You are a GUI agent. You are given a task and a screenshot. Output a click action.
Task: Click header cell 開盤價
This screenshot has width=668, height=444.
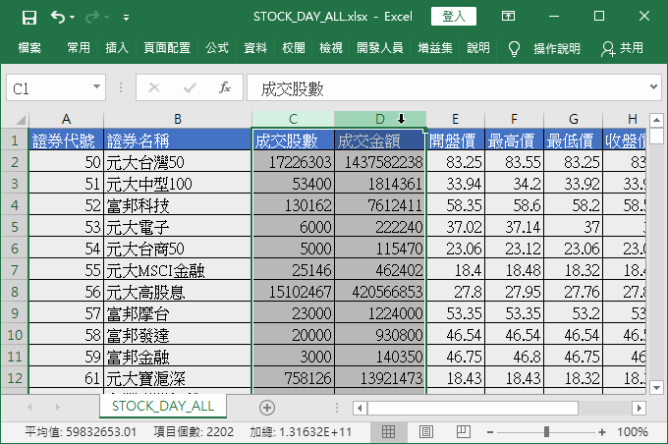tap(456, 140)
